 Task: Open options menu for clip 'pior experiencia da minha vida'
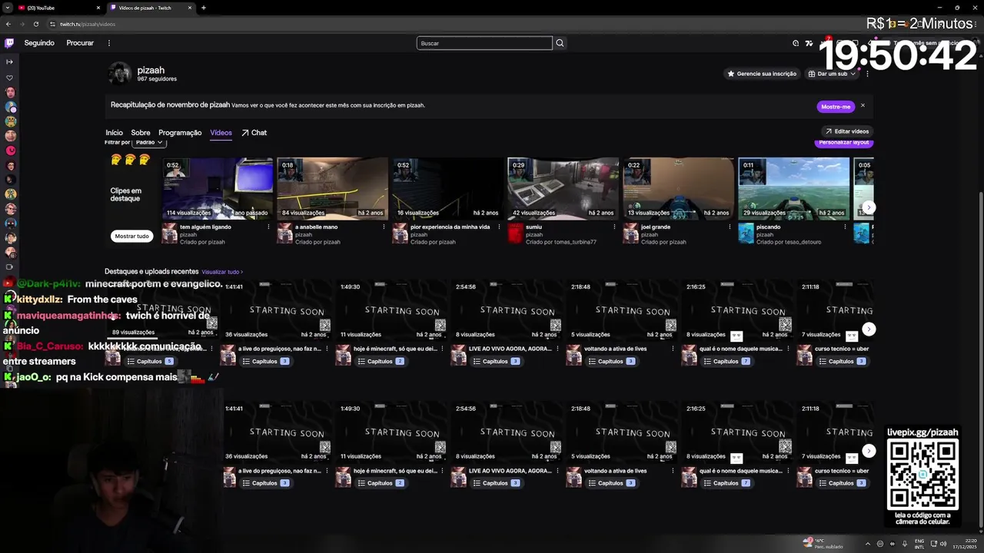click(499, 227)
